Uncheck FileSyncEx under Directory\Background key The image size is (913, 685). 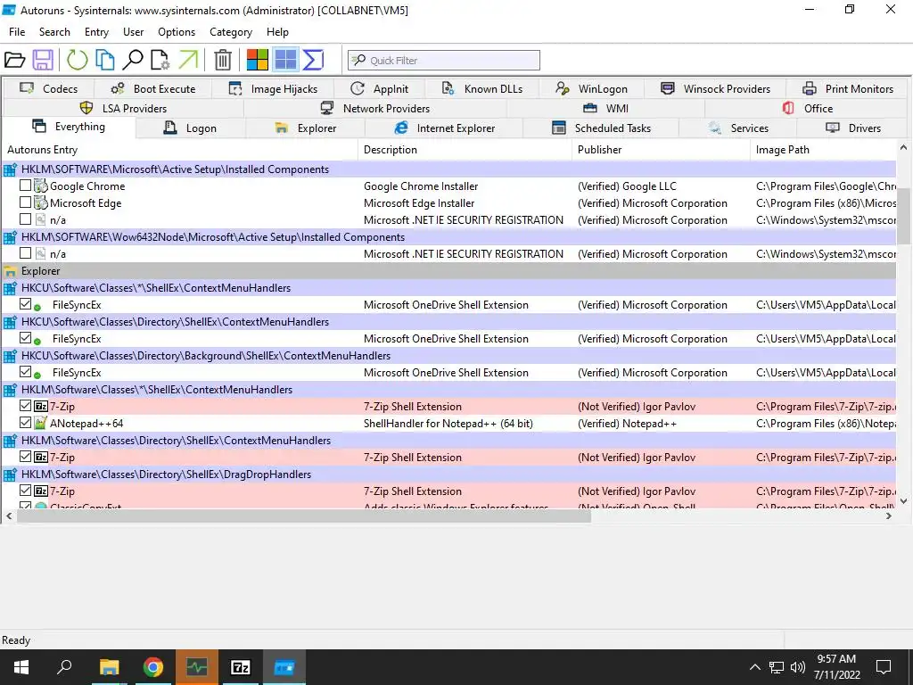25,372
